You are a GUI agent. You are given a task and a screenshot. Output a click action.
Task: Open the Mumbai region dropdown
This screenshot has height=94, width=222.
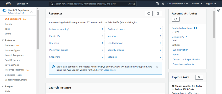(x=197, y=4)
